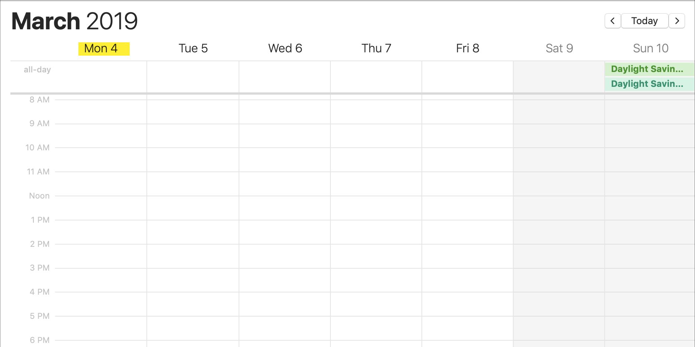The width and height of the screenshot is (695, 347).
Task: Select the Fri 8 day header
Action: (x=468, y=49)
